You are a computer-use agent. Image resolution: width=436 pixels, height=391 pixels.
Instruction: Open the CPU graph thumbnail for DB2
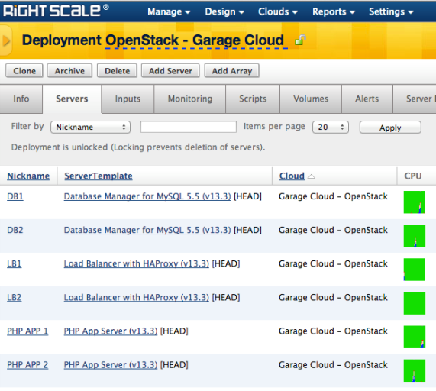point(414,236)
